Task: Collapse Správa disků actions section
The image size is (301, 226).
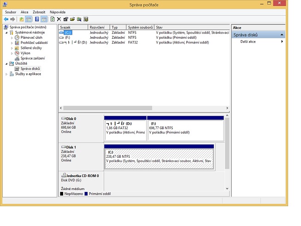Action: pos(282,35)
